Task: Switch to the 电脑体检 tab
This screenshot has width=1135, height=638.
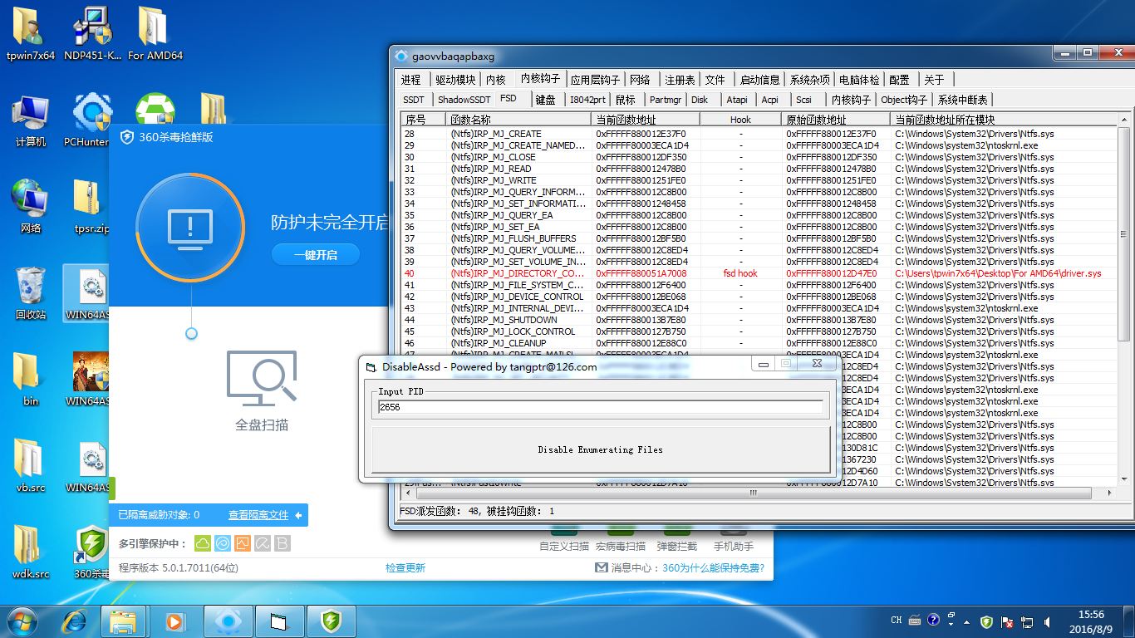Action: (x=859, y=80)
